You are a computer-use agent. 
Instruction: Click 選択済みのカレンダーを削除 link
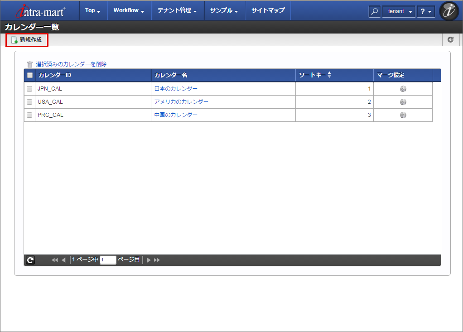pos(71,64)
